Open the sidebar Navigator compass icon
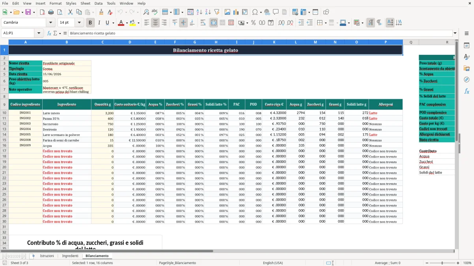This screenshot has width=474, height=266. click(466, 80)
